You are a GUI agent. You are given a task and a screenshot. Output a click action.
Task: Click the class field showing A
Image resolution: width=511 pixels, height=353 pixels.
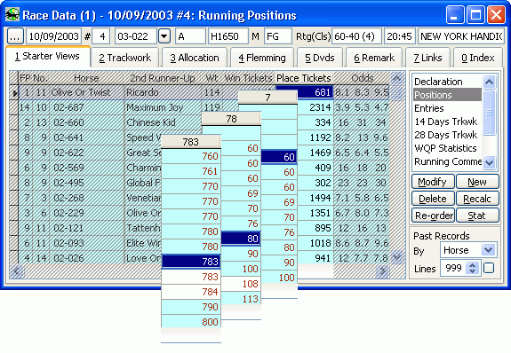190,36
